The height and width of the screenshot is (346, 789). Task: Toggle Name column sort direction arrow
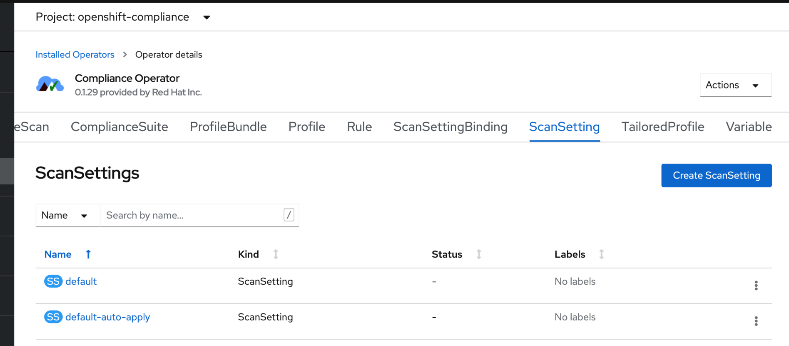click(88, 254)
